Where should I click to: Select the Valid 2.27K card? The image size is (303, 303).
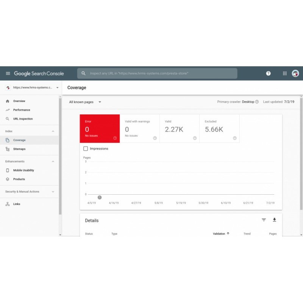click(x=180, y=128)
